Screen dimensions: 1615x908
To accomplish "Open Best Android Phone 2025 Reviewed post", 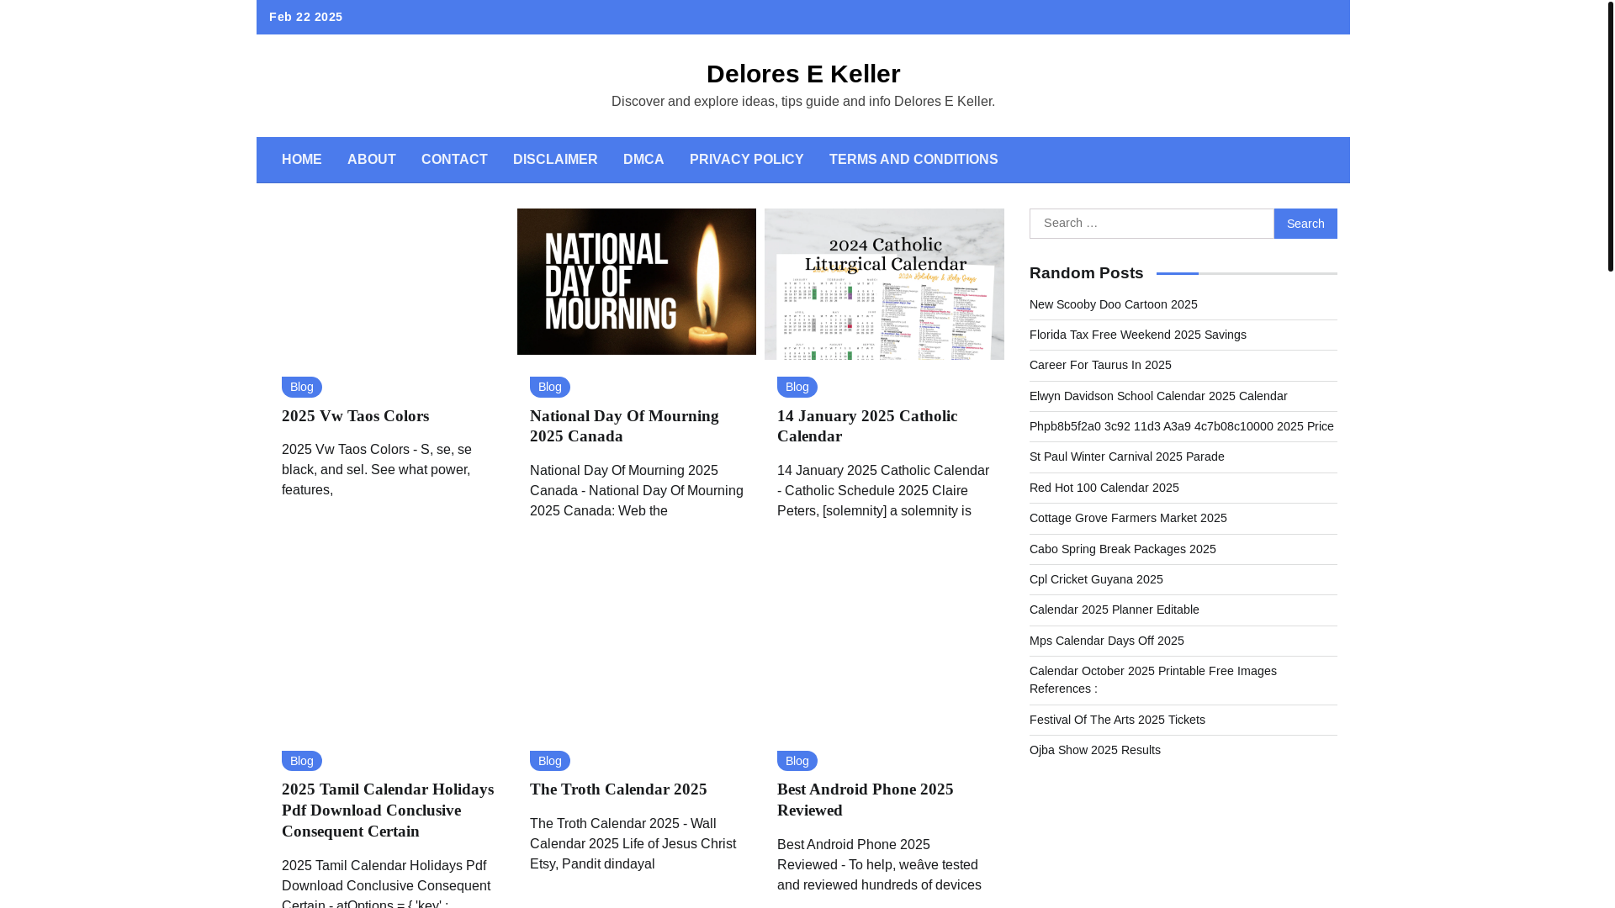I will point(865,800).
